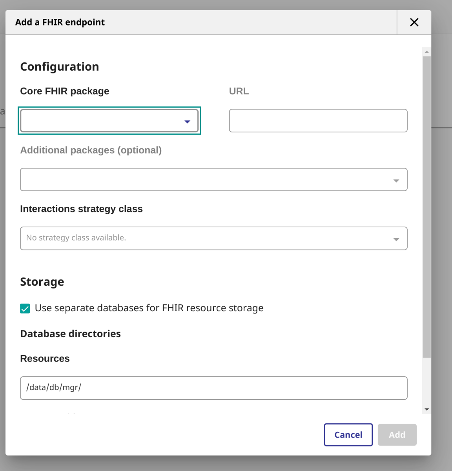The height and width of the screenshot is (471, 452).
Task: Click the URL field label
Action: pos(239,91)
